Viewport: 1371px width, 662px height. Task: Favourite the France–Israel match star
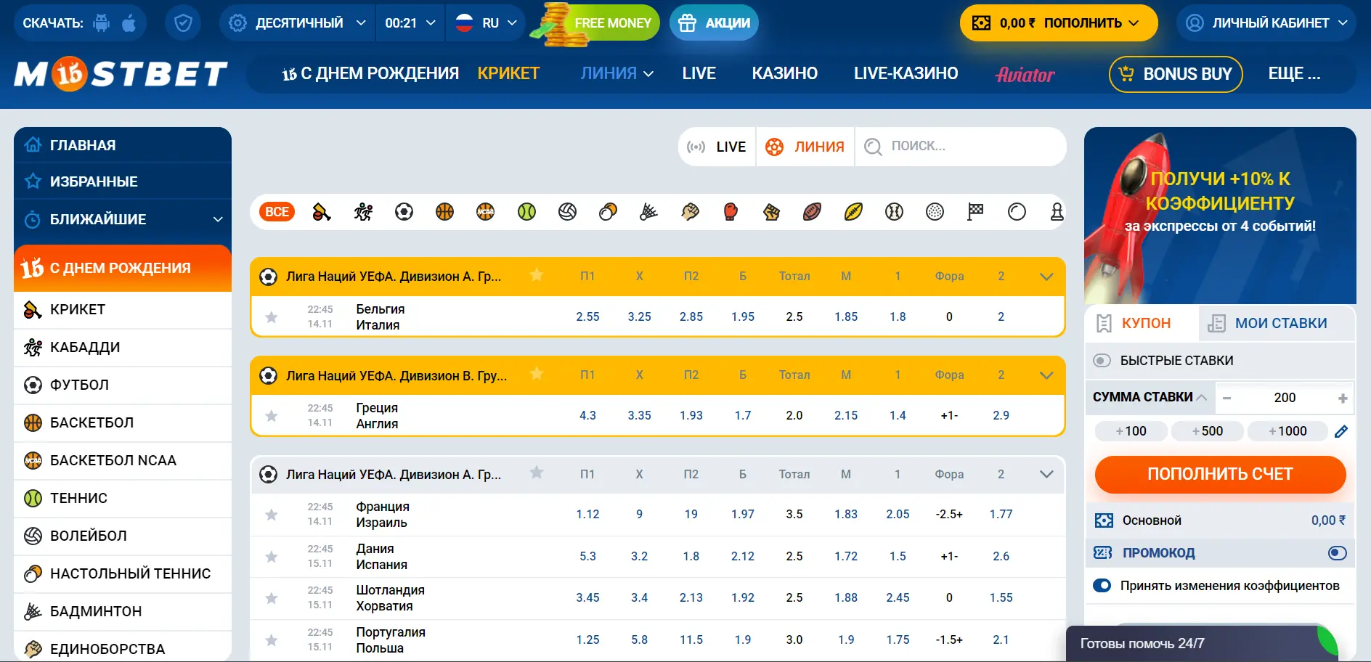[272, 515]
